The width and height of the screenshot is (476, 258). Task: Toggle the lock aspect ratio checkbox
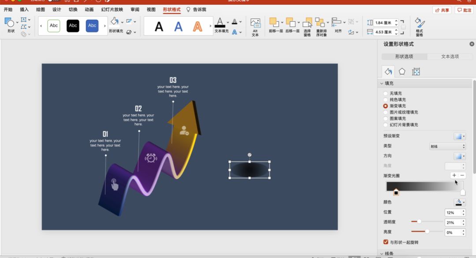[x=403, y=27]
